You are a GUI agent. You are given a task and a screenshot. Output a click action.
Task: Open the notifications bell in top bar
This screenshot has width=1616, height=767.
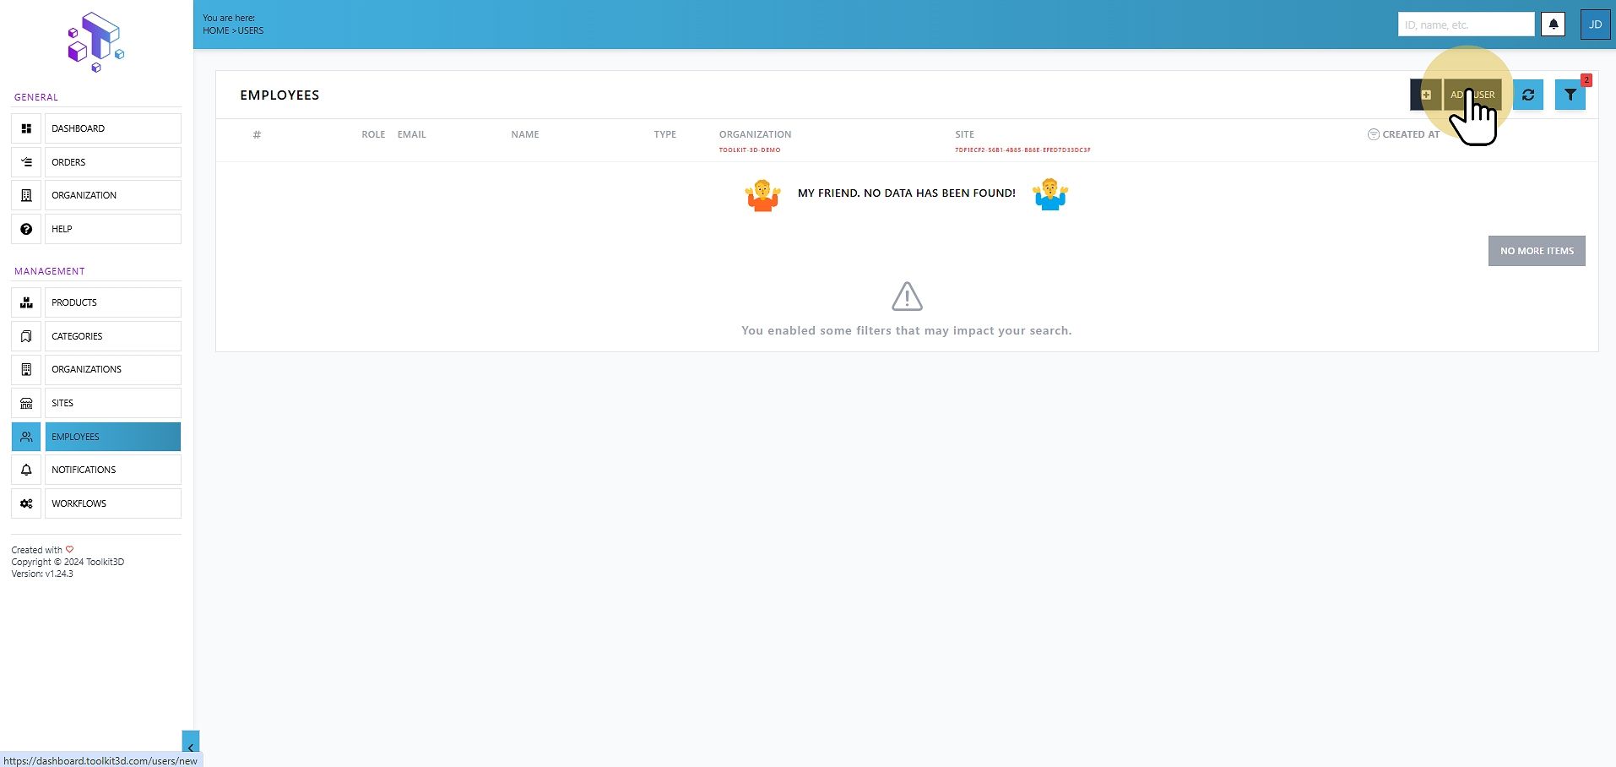(x=1554, y=24)
